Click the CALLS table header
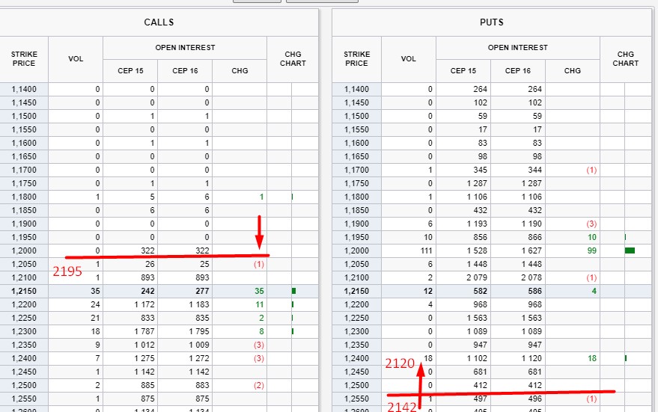This screenshot has height=412, width=658. [159, 22]
